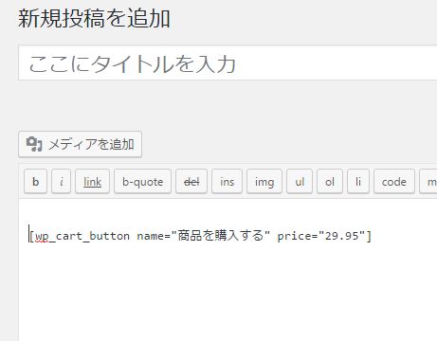
Task: Click the 商品を購入する name value text
Action: coord(221,236)
